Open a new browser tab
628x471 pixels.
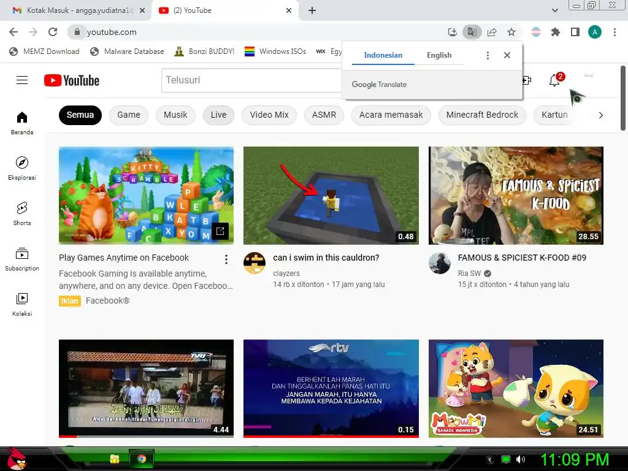[312, 10]
